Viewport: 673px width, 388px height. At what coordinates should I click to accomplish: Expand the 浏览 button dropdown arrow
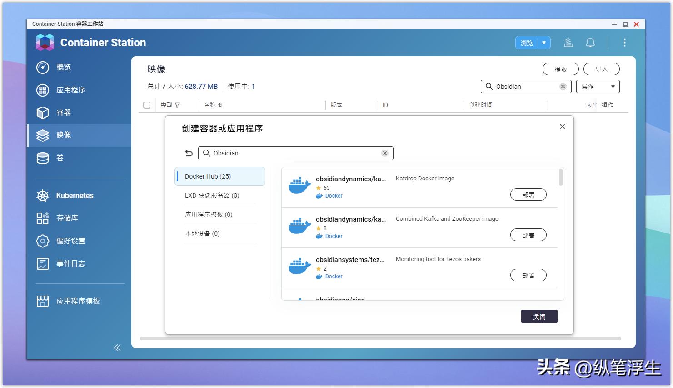pos(544,42)
